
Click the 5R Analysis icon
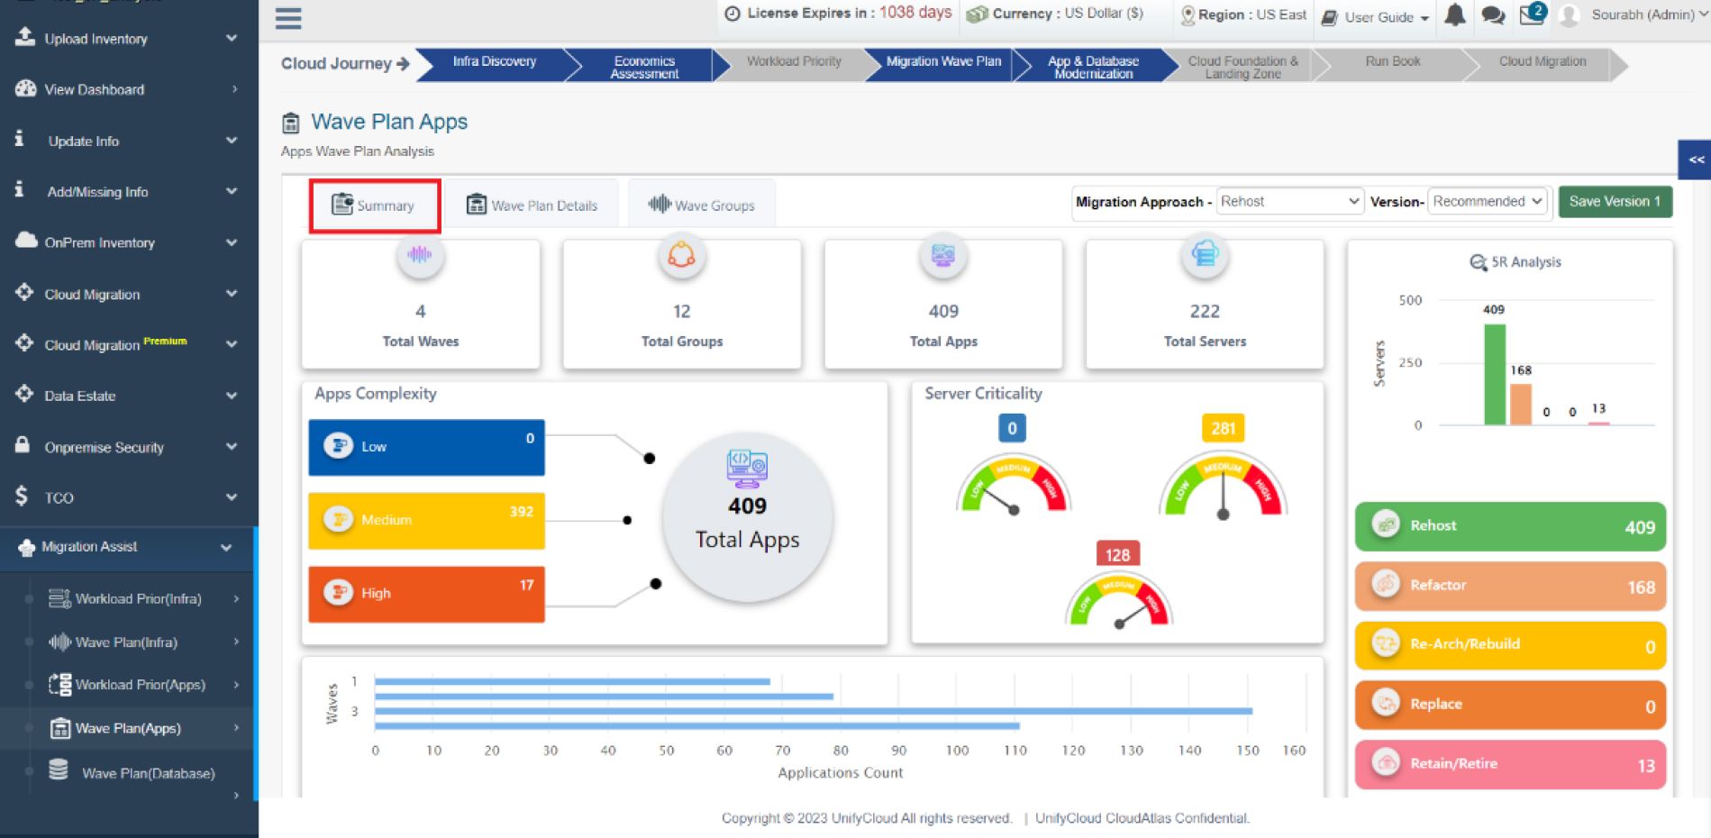(1479, 262)
